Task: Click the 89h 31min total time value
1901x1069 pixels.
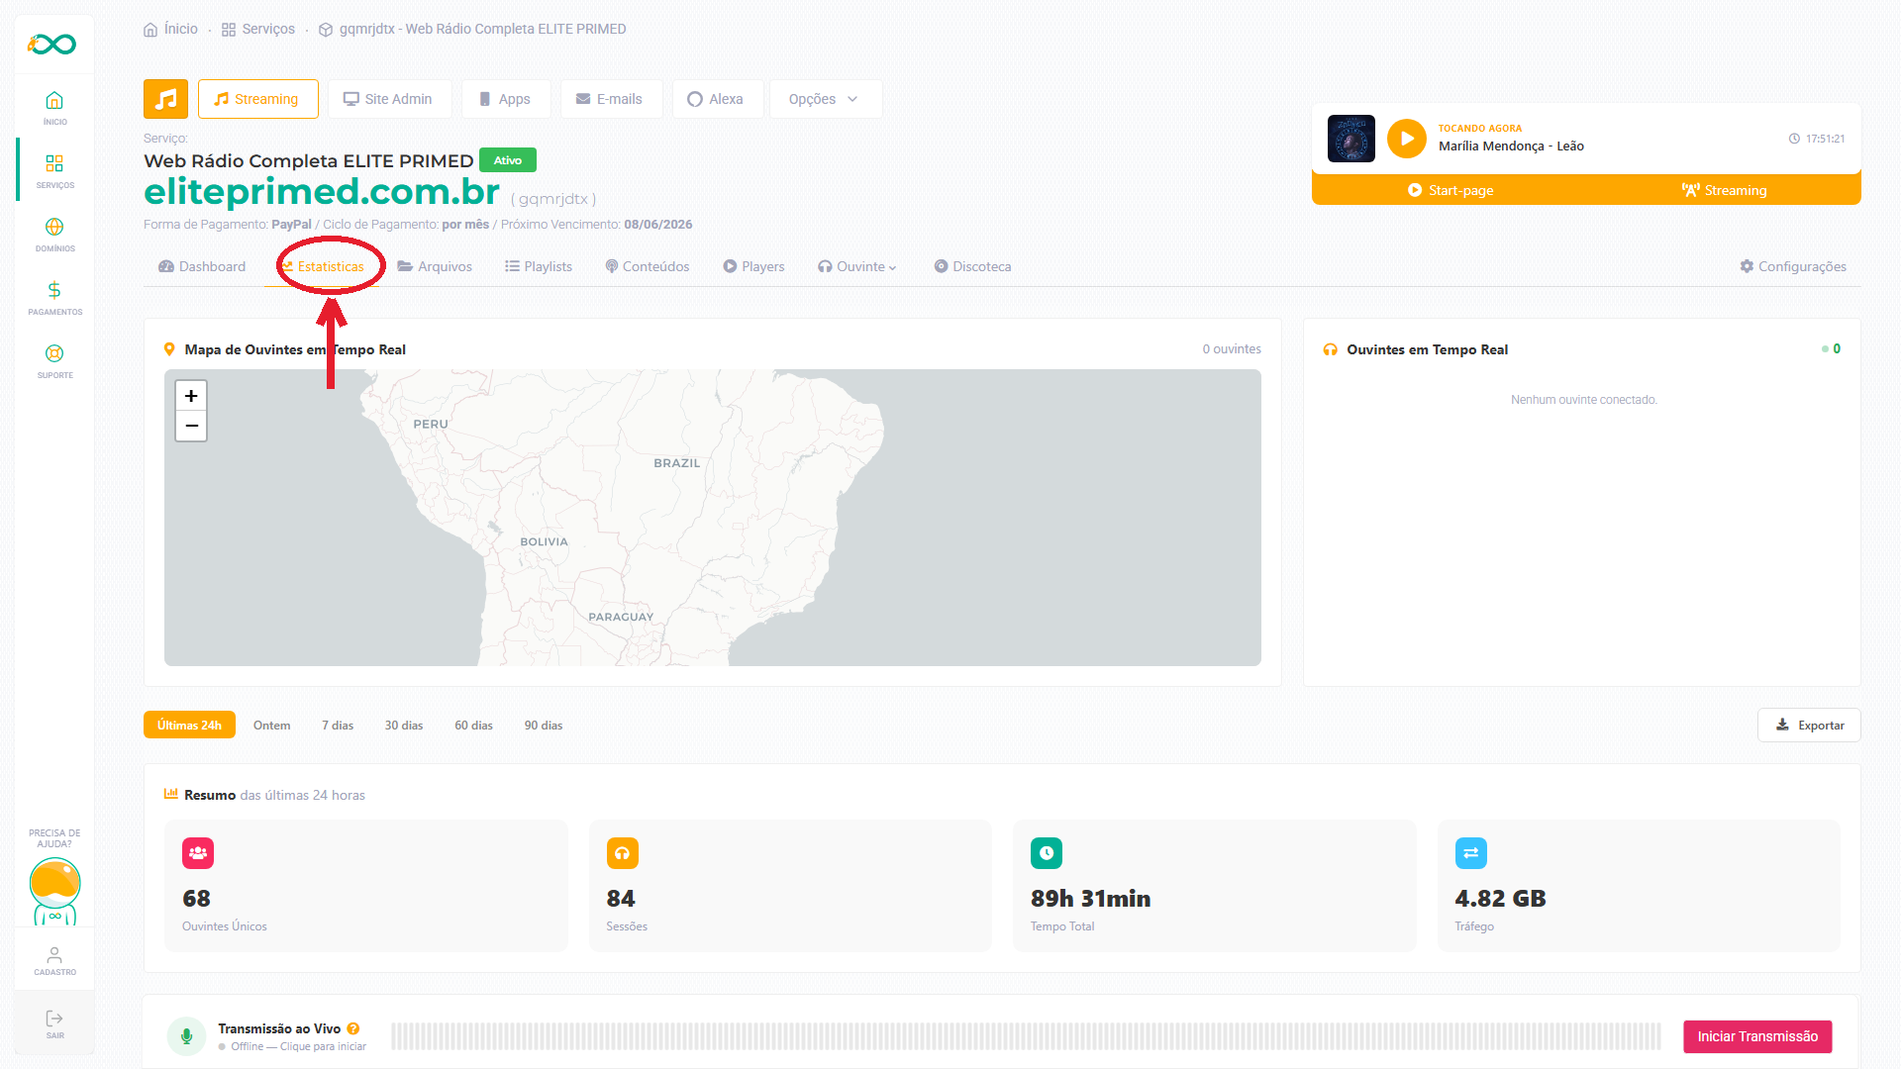Action: pos(1090,899)
